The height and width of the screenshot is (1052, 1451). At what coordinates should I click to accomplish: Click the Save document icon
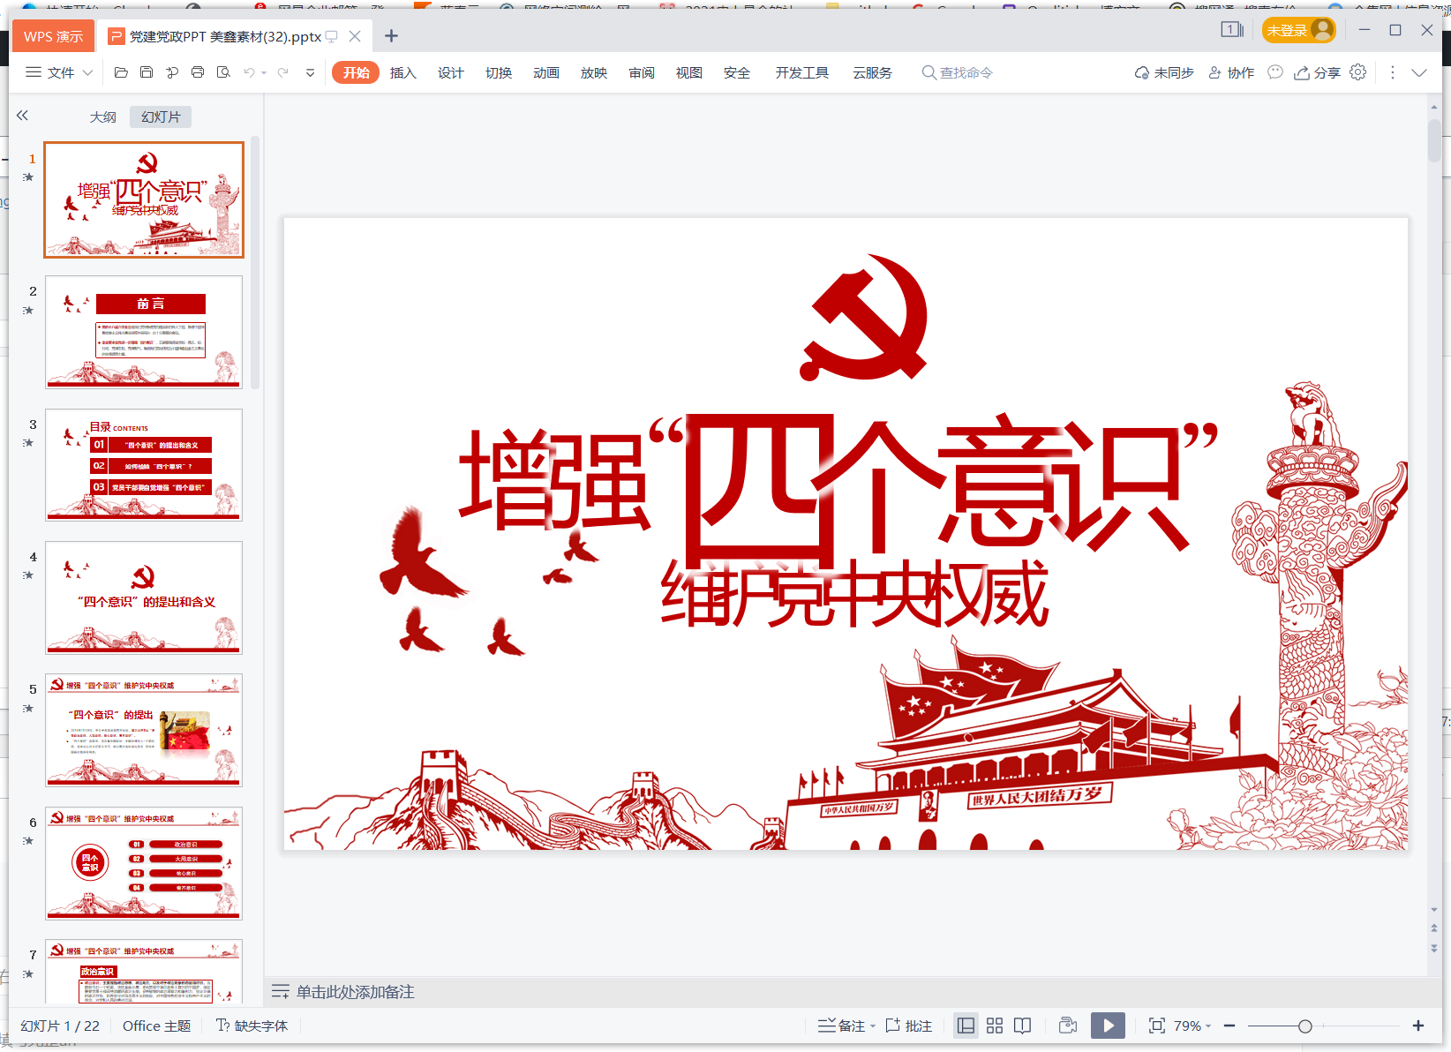147,72
